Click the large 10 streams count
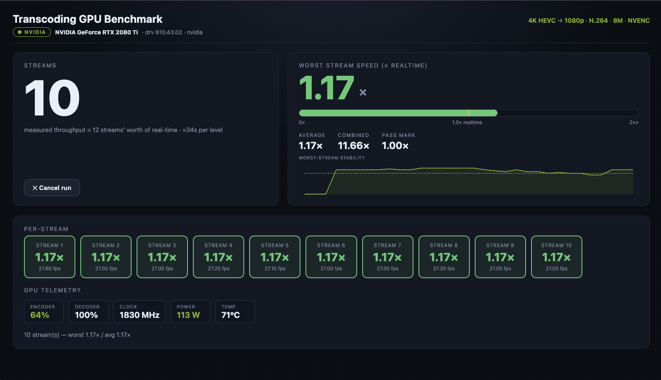This screenshot has height=380, width=661. point(52,98)
